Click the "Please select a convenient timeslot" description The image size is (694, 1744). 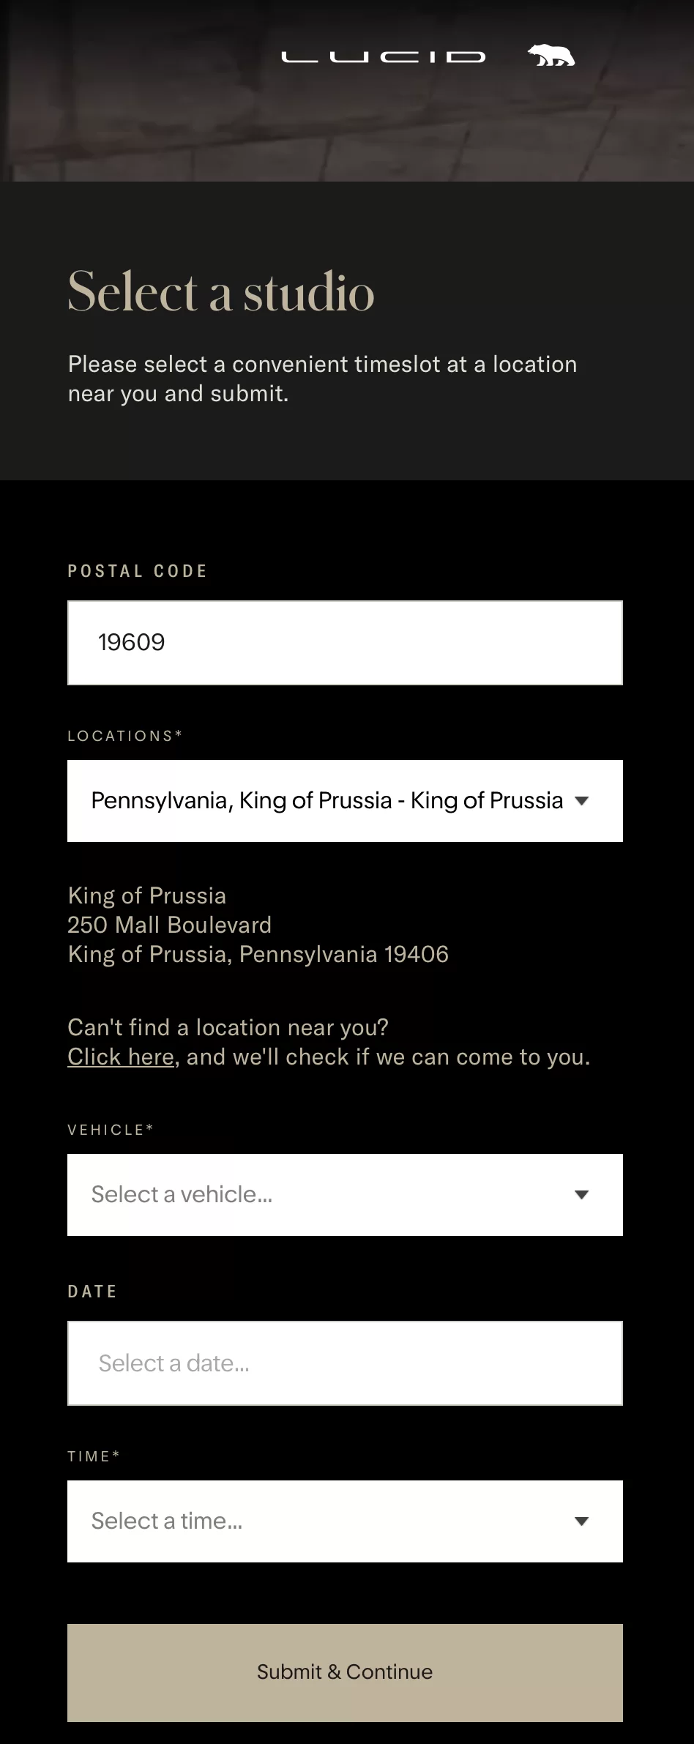pos(322,379)
